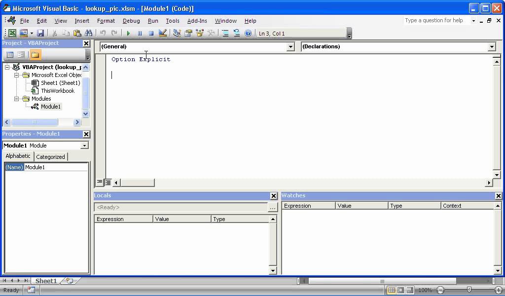505x296 pixels.
Task: Click the Help question mark icon in toolbar
Action: click(x=248, y=33)
